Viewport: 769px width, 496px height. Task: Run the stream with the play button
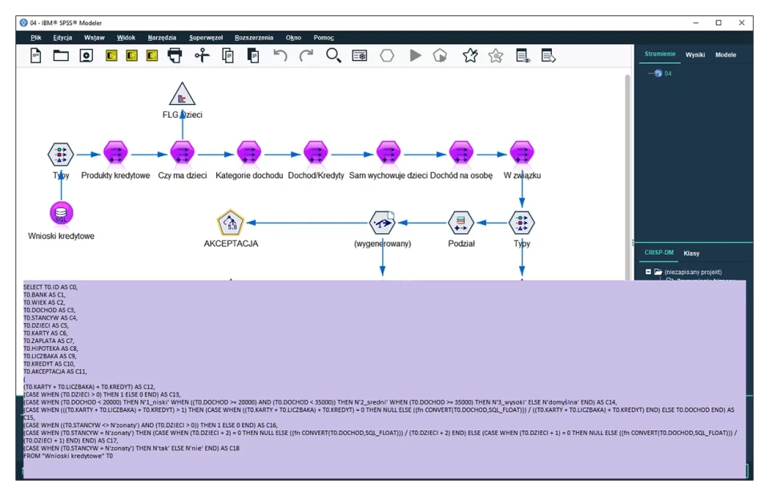tap(415, 56)
